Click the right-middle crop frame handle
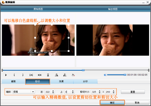151x106 pixels. pyautogui.click(x=68, y=38)
